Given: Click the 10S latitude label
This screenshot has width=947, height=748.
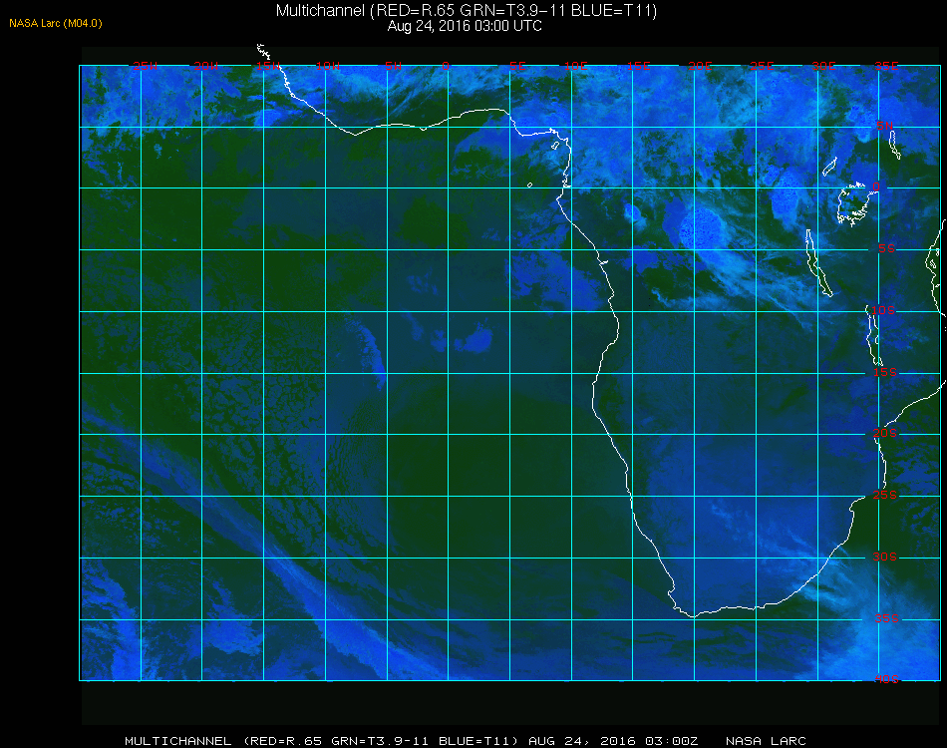Looking at the screenshot, I should pyautogui.click(x=883, y=310).
